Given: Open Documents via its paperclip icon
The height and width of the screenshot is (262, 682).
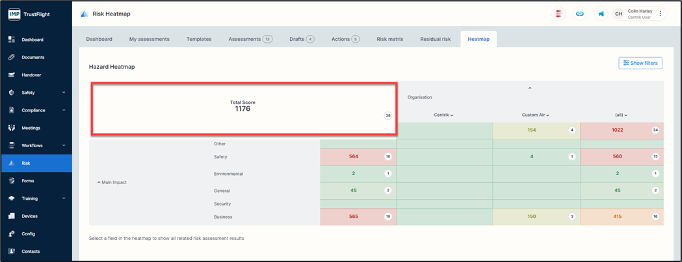Looking at the screenshot, I should [12, 57].
